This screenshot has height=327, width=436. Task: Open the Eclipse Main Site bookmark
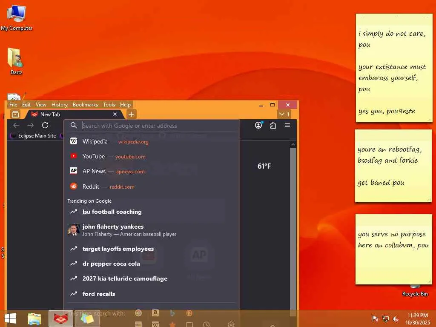coord(33,136)
